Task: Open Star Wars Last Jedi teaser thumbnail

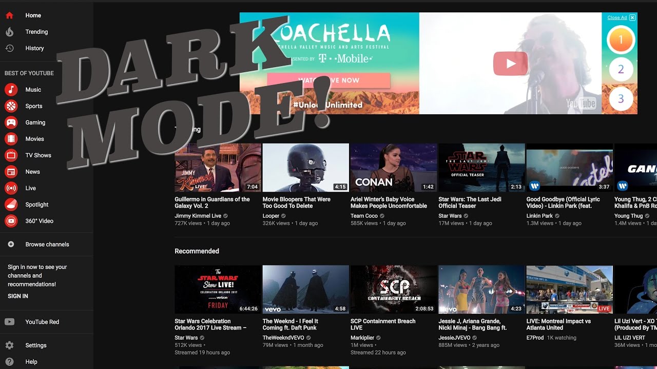Action: [481, 168]
